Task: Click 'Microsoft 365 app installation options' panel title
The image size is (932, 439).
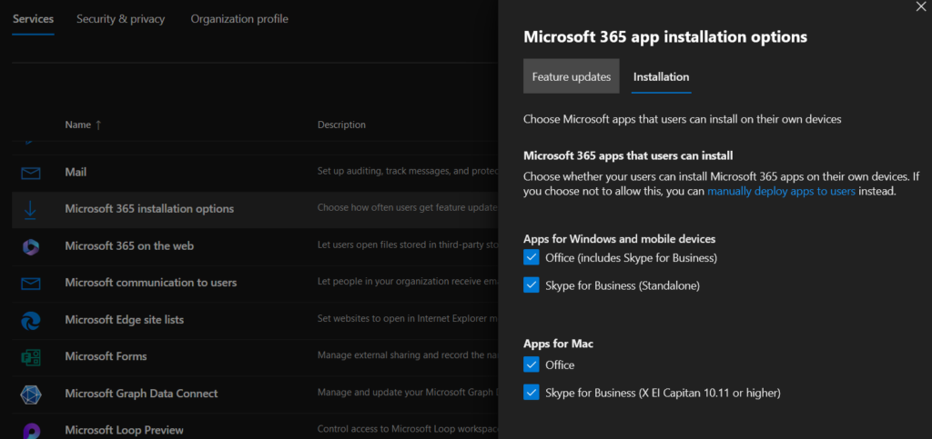Action: pyautogui.click(x=665, y=36)
